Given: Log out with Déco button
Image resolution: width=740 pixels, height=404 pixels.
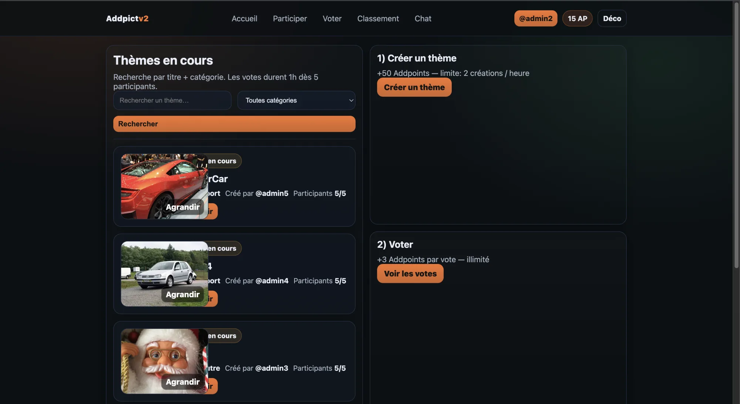Looking at the screenshot, I should pos(612,19).
